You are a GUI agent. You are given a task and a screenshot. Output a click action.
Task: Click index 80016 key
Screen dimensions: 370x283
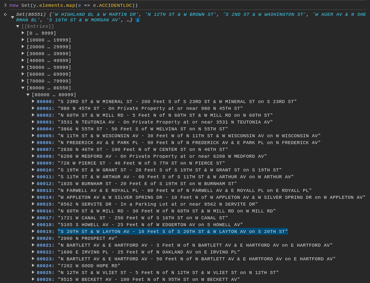[44, 211]
